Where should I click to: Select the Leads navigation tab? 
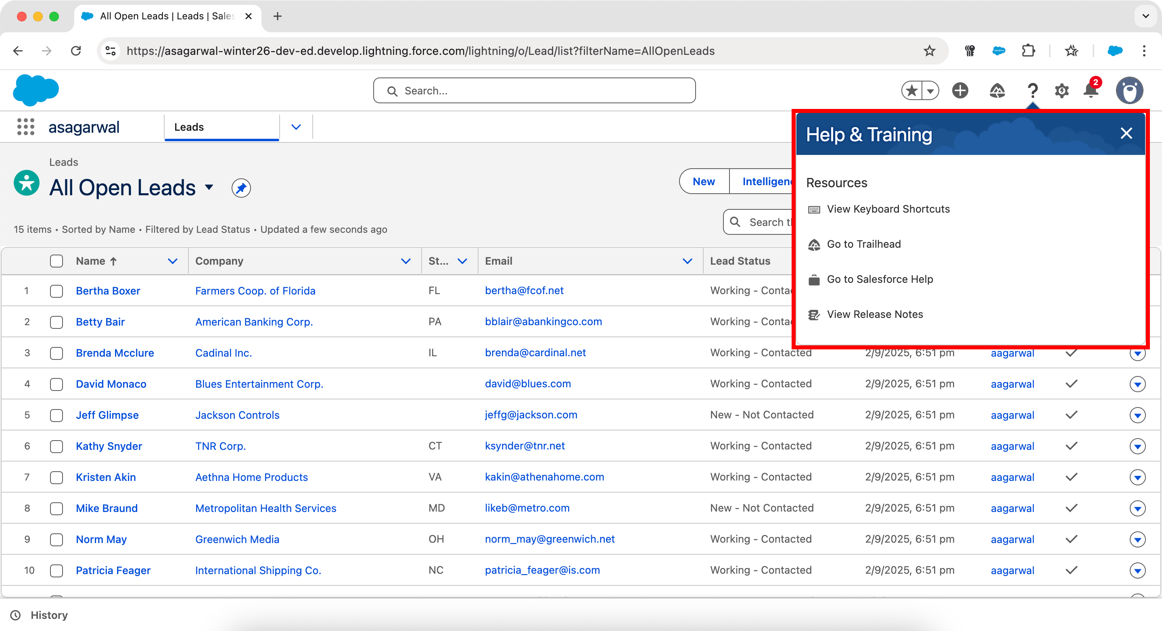point(222,127)
